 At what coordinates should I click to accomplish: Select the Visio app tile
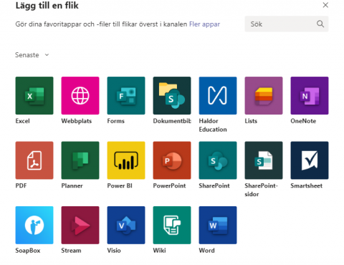[126, 225]
